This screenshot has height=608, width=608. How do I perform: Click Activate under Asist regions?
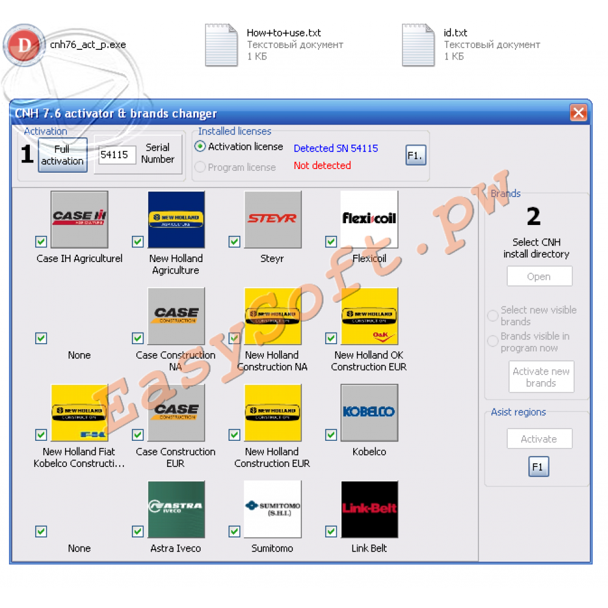[539, 438]
